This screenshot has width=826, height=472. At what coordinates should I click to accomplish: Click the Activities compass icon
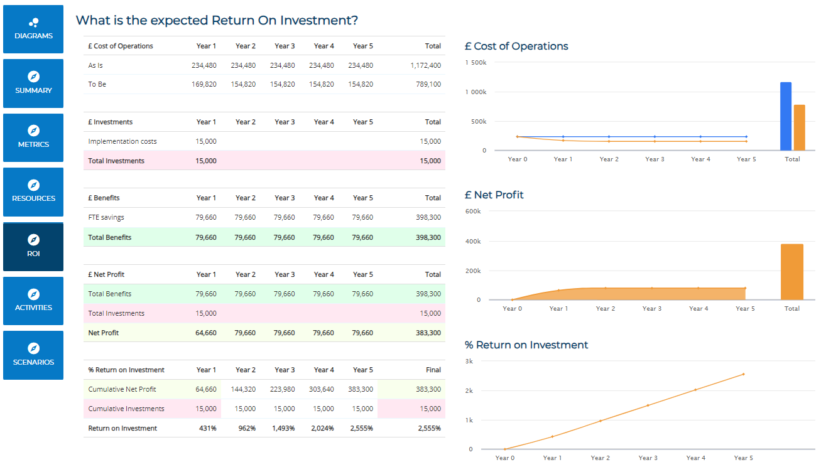(34, 294)
